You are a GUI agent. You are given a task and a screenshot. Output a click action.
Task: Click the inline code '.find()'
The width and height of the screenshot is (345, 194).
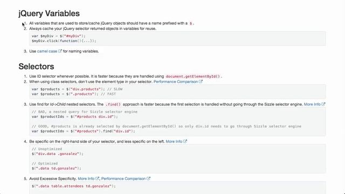(113, 104)
